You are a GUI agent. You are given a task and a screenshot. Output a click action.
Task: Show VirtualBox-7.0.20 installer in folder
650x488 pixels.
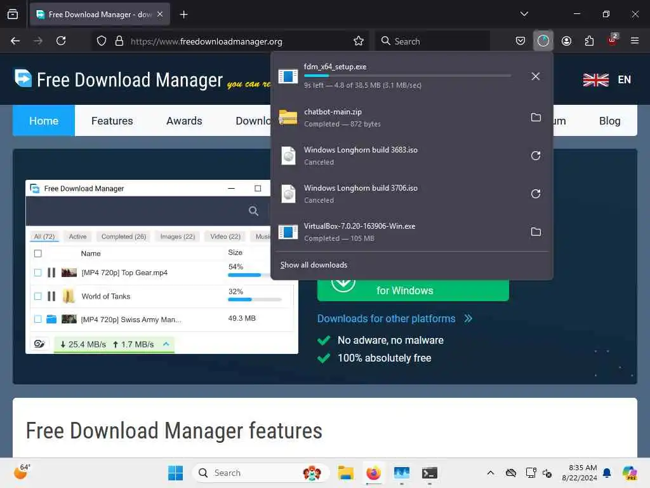click(x=536, y=231)
